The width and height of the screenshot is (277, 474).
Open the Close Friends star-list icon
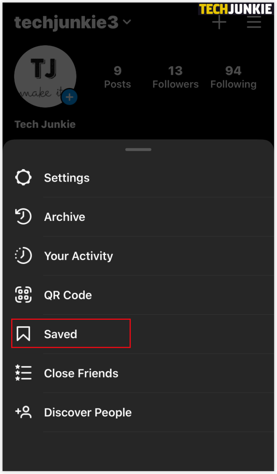[x=23, y=373]
